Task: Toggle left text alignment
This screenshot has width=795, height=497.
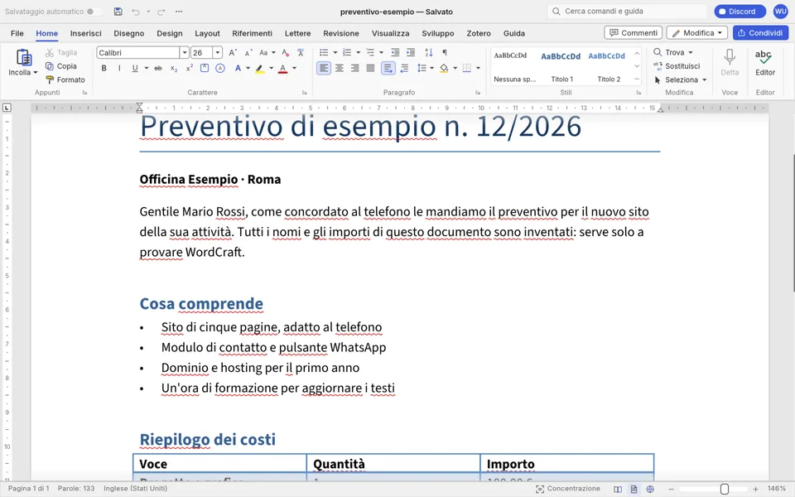Action: click(324, 68)
